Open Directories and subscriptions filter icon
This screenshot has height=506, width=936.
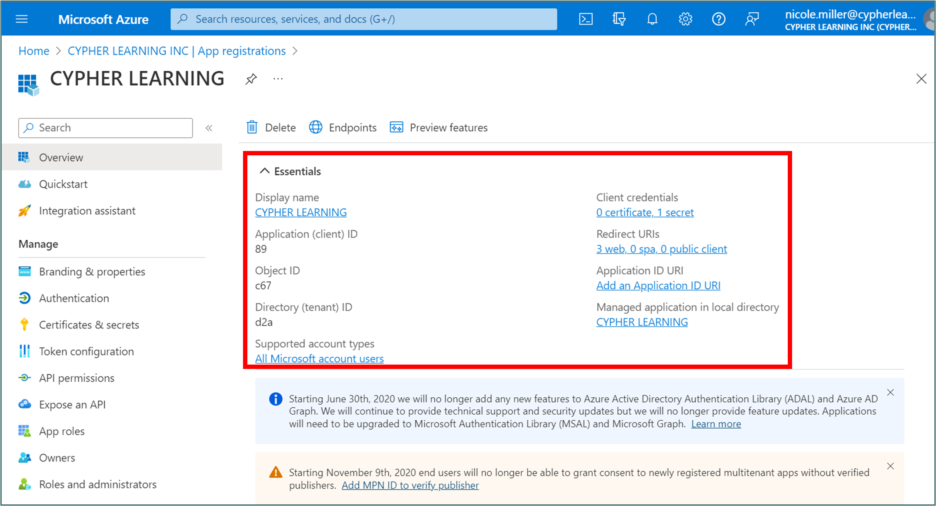click(x=619, y=19)
